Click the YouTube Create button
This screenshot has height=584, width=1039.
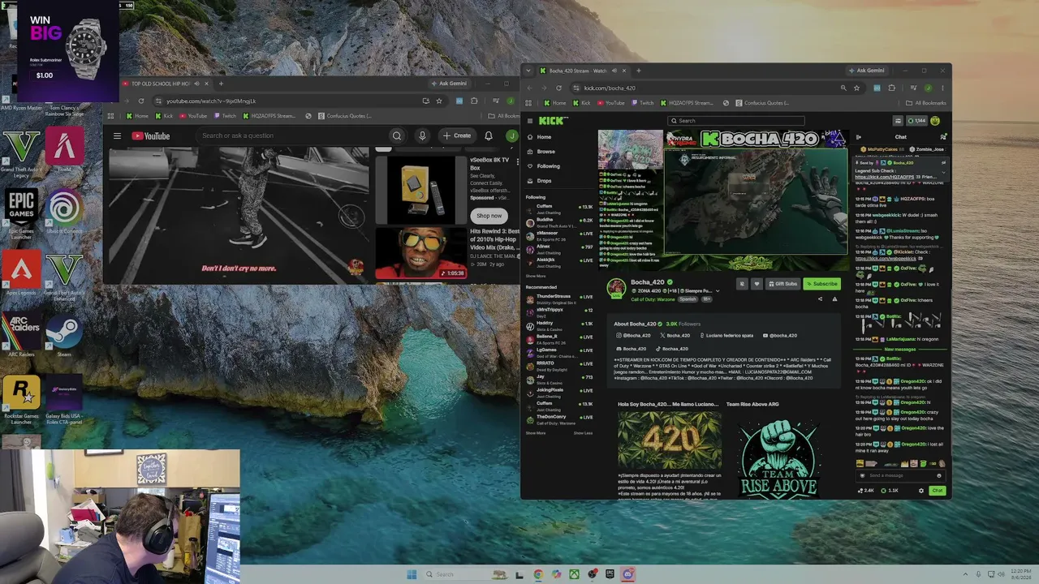click(x=457, y=136)
